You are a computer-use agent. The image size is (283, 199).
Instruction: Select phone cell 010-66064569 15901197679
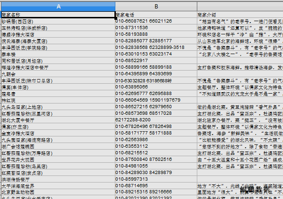click(x=156, y=100)
